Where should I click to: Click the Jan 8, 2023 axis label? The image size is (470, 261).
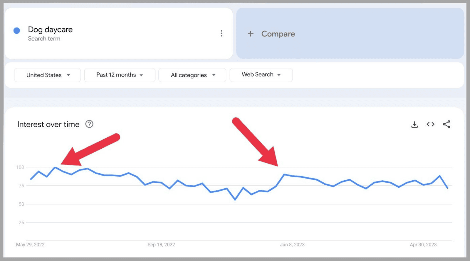[292, 245]
